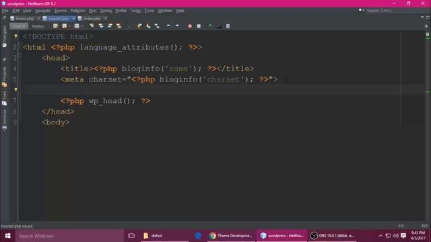Click the wp_head() code line
This screenshot has height=242, width=431.
pyautogui.click(x=105, y=101)
